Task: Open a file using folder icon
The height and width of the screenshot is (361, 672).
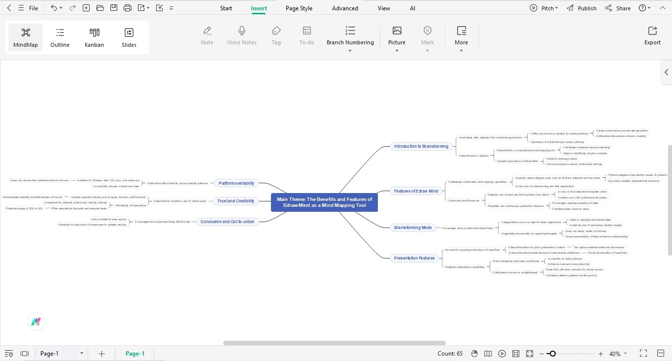Action: tap(100, 8)
